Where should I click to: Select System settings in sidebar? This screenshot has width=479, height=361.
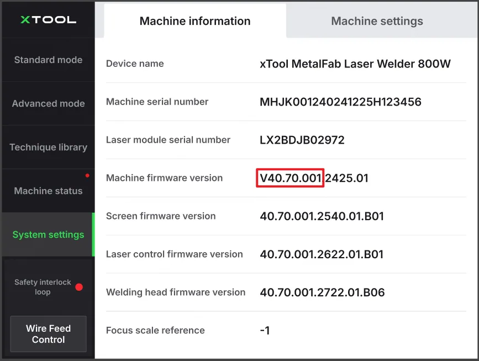click(48, 234)
